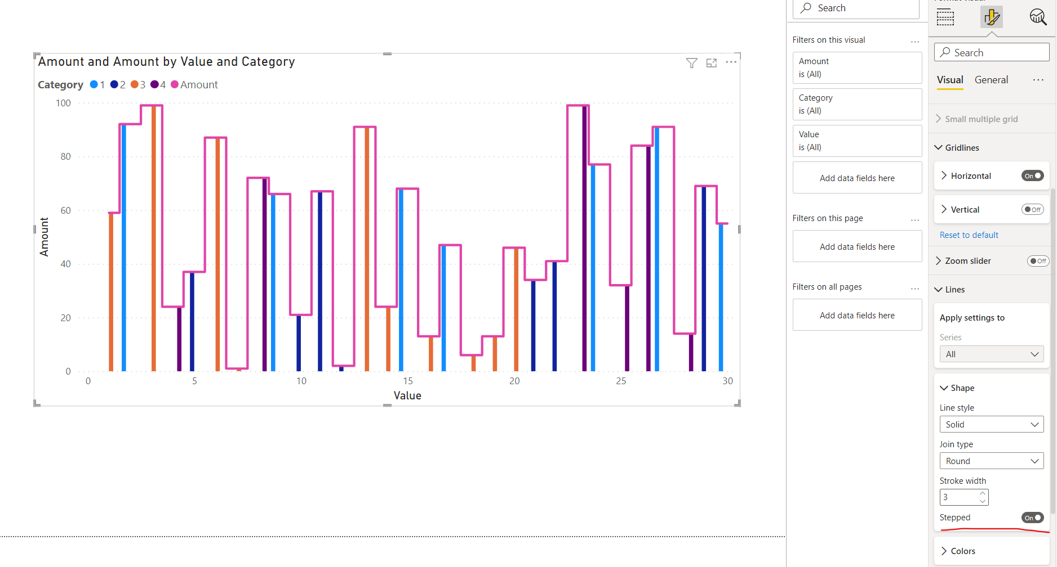Enable the Zoom slider toggle
Image resolution: width=1057 pixels, height=567 pixels.
(1038, 261)
